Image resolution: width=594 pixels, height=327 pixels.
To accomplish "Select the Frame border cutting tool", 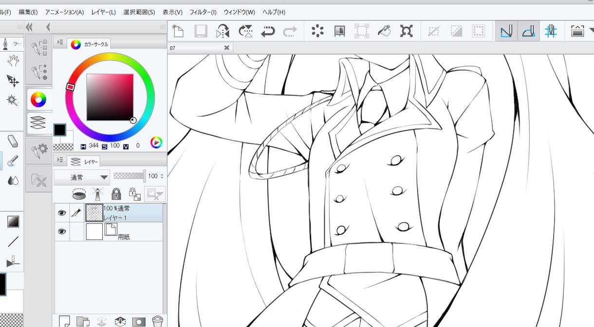I will (13, 262).
